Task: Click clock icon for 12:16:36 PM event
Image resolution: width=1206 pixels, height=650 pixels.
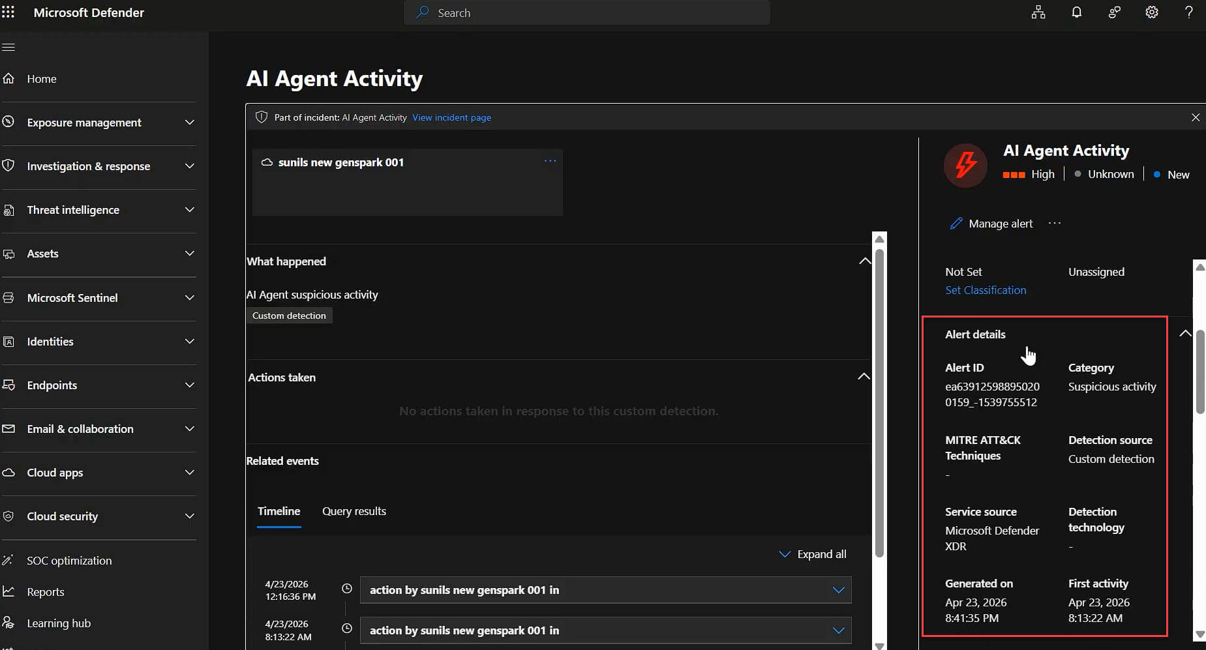Action: pyautogui.click(x=347, y=588)
